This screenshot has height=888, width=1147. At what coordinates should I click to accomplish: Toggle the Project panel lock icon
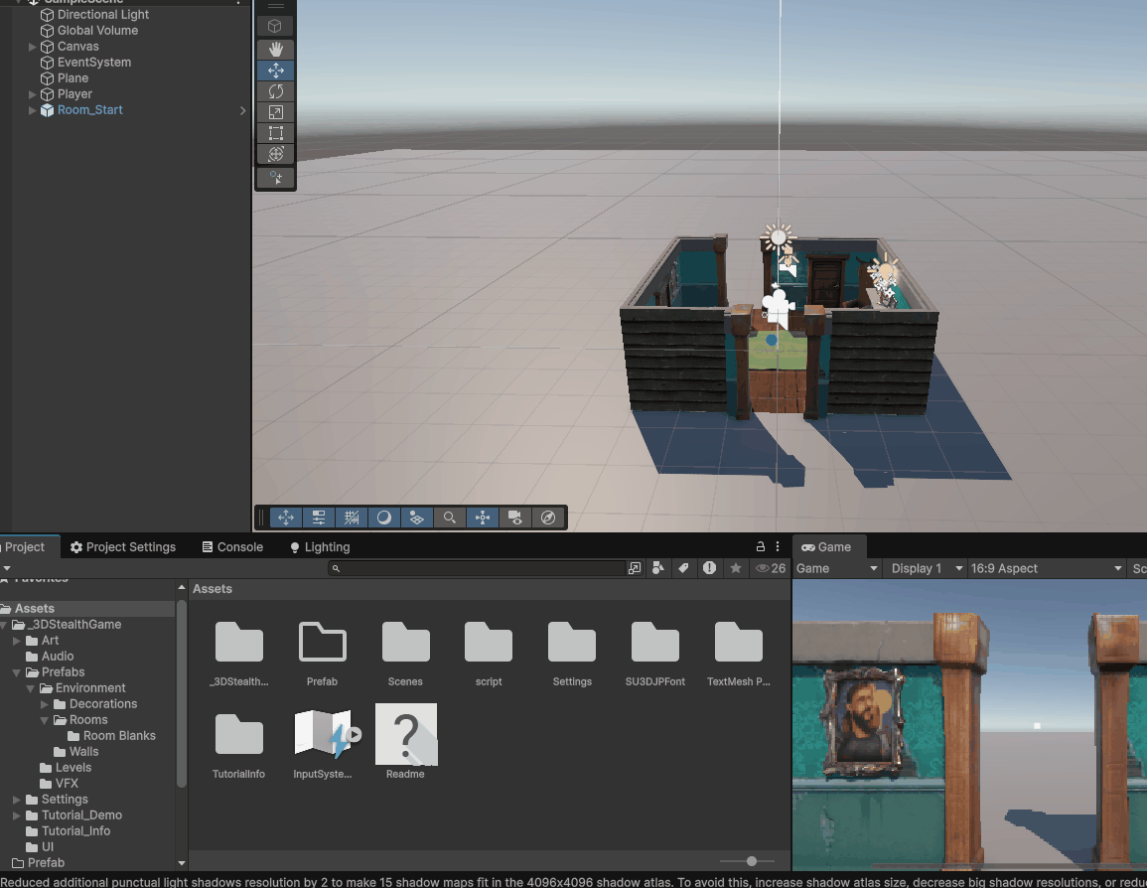point(761,547)
